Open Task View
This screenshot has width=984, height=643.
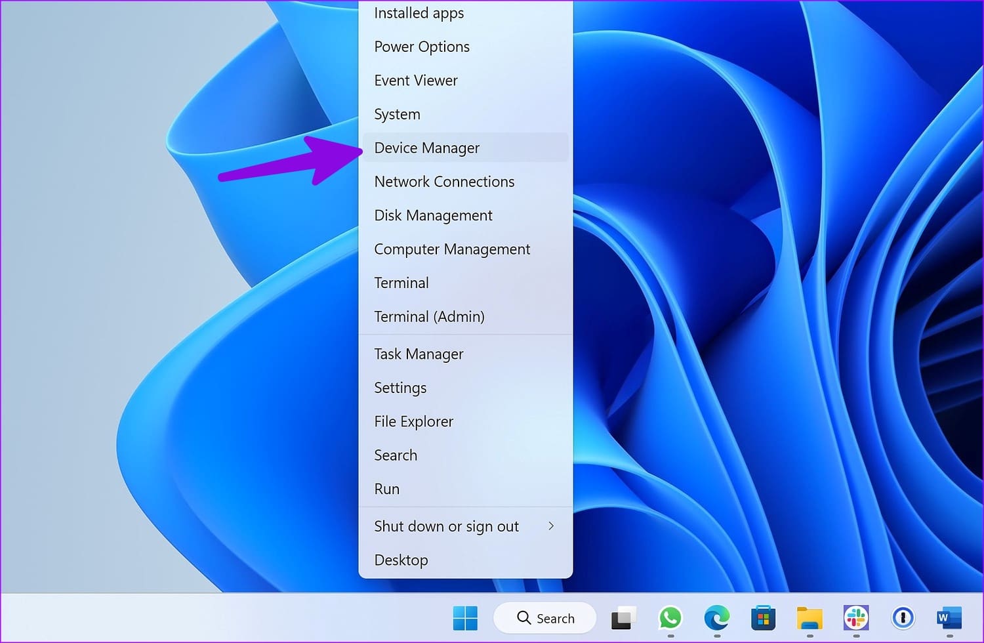point(623,617)
